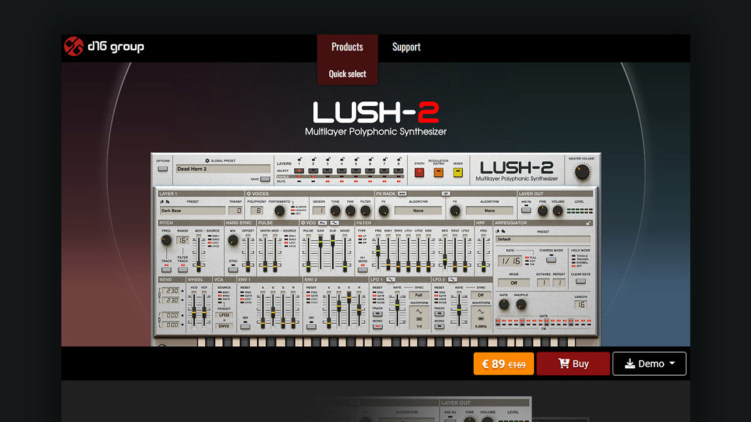This screenshot has width=751, height=422.
Task: Click the Voices section gear icon
Action: [248, 194]
